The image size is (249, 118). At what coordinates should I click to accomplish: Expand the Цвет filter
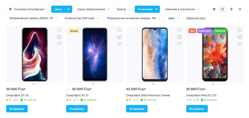tap(173, 18)
